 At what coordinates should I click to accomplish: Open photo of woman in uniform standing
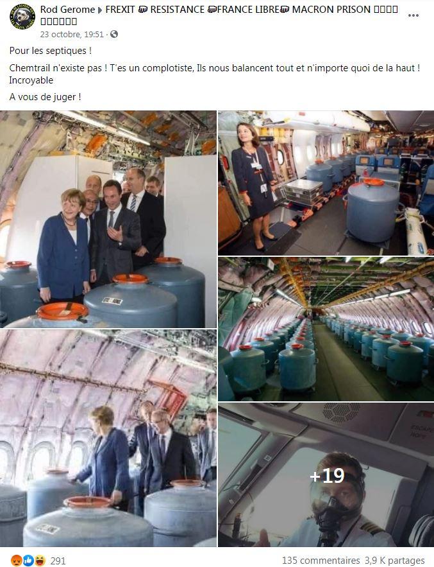326,183
